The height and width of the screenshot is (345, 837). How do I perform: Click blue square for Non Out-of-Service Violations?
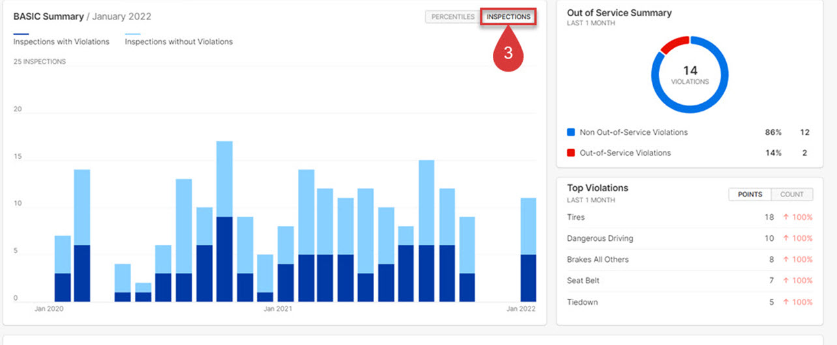click(x=571, y=132)
